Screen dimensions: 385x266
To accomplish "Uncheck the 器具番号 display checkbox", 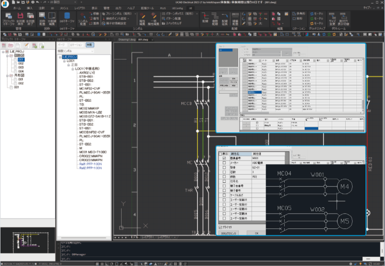I will [224, 158].
